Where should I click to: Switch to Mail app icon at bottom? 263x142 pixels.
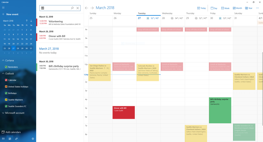[x=3, y=139]
